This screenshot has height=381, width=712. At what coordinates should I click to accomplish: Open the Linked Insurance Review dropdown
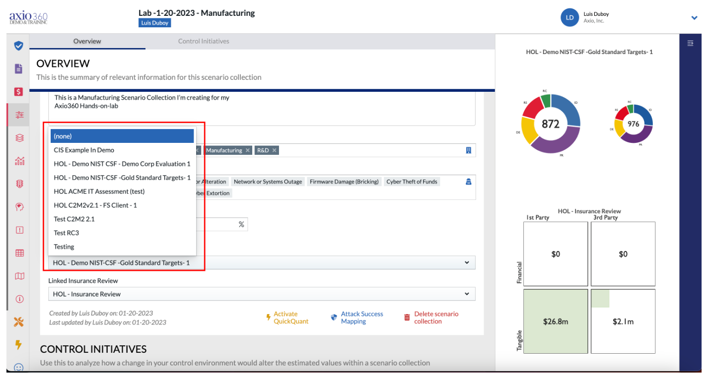click(262, 294)
